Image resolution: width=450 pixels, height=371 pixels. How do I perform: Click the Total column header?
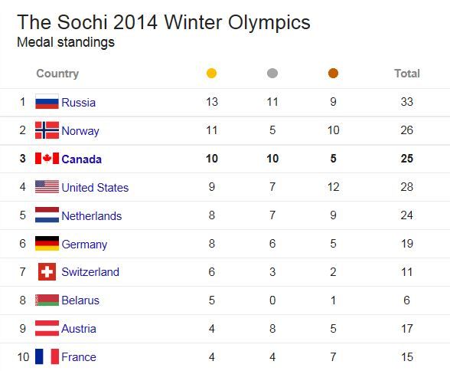[407, 74]
